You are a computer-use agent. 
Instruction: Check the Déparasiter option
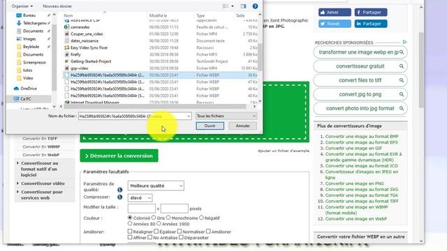181,237
